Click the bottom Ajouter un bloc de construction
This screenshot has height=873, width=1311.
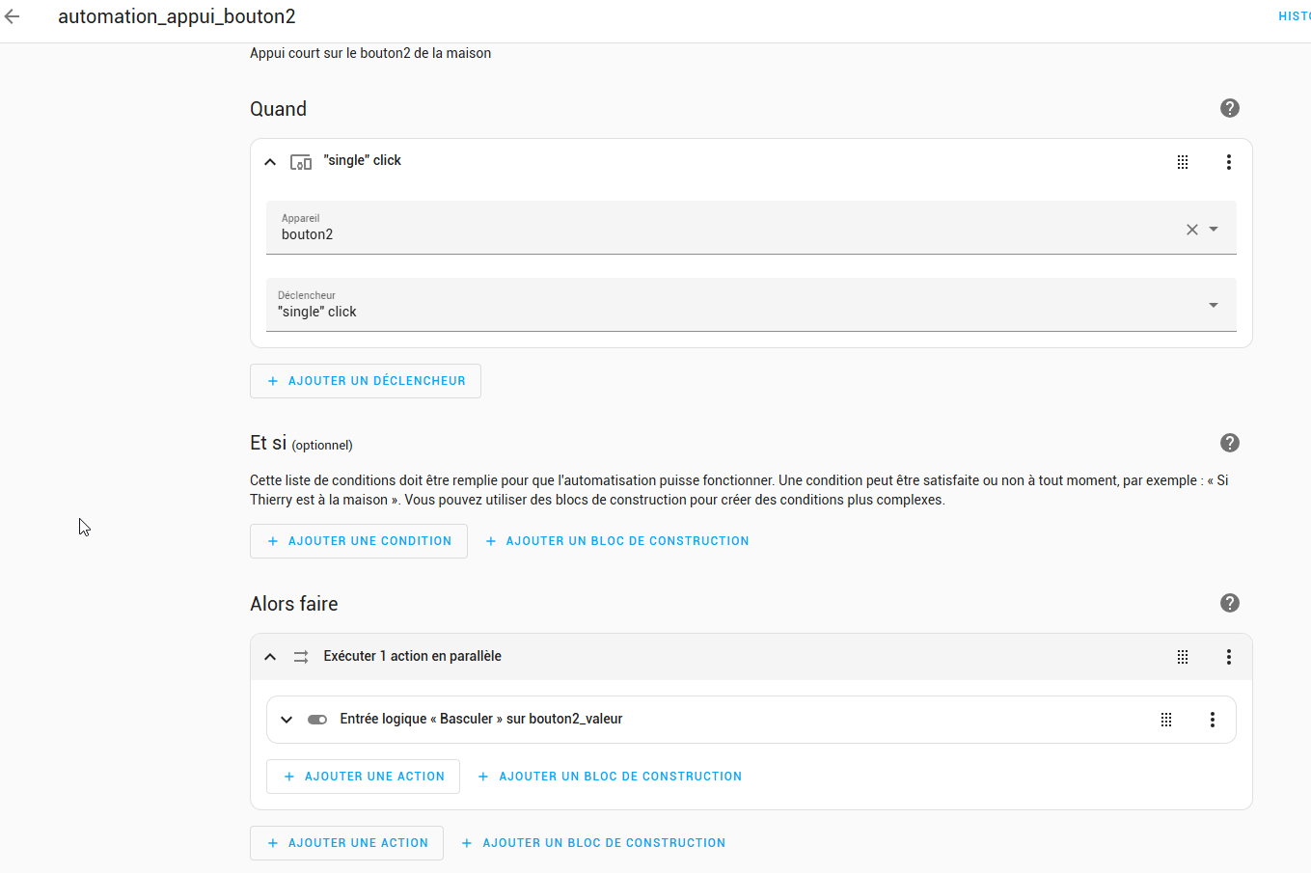coord(593,843)
